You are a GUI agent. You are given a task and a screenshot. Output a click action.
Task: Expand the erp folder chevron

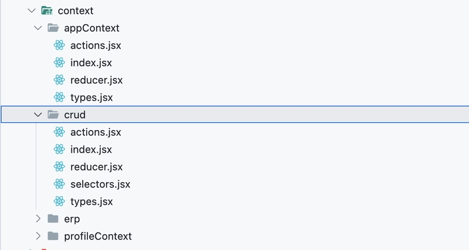coord(38,219)
